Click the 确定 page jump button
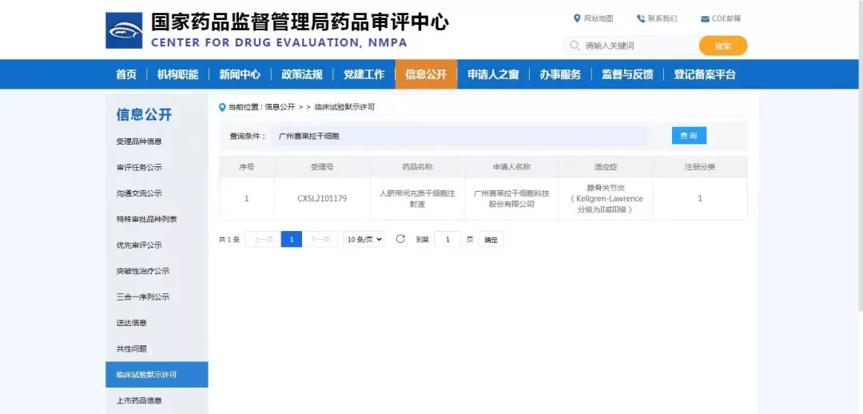Viewport: 863px width, 414px height. click(491, 240)
